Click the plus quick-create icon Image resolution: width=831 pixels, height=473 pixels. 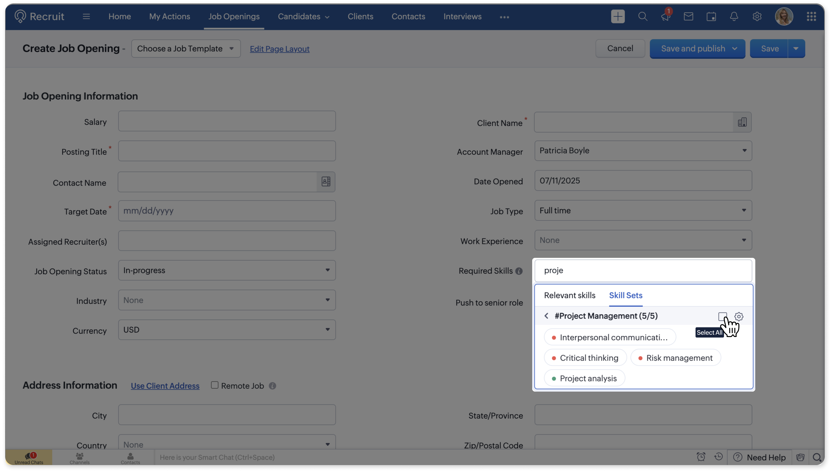[618, 17]
